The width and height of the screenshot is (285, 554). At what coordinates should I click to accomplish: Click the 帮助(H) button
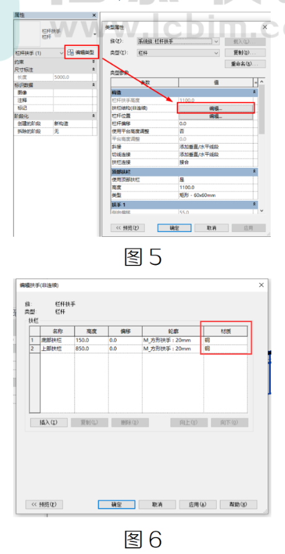(x=239, y=504)
